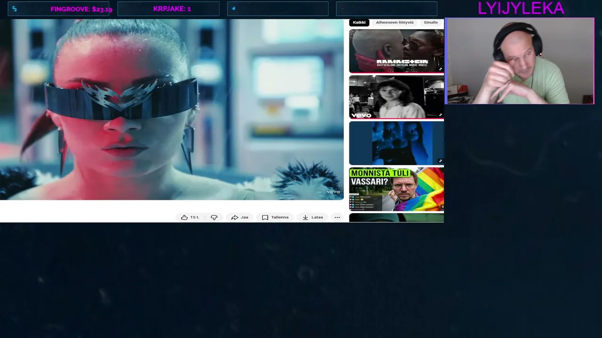This screenshot has width=602, height=338.
Task: Save the video with Tallenna
Action: coord(275,217)
